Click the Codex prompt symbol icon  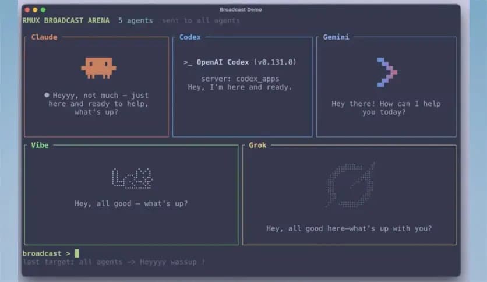pos(188,62)
